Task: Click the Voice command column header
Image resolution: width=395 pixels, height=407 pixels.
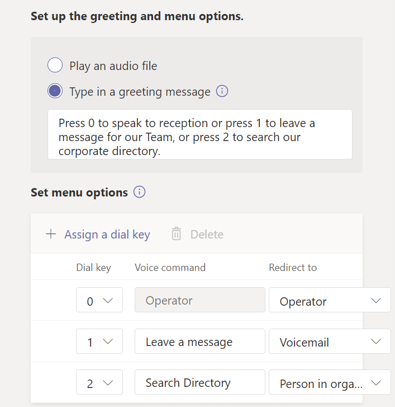Action: coord(170,268)
